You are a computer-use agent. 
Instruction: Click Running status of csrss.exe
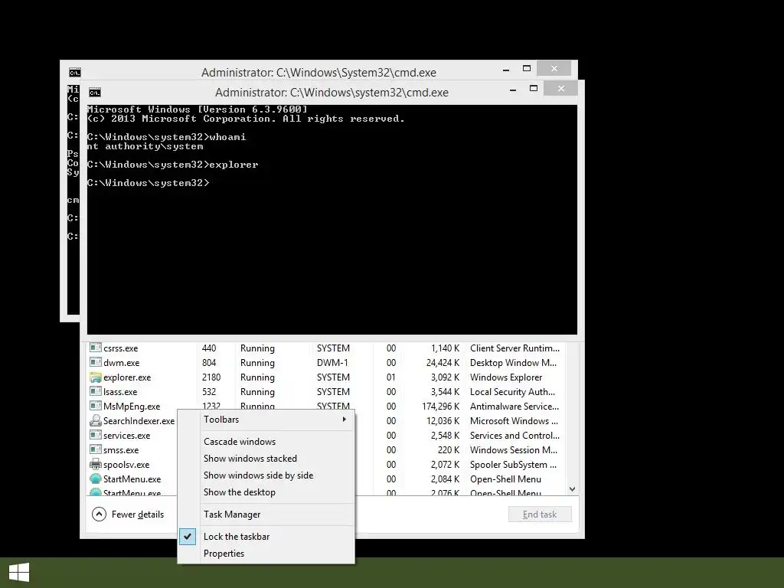[257, 348]
